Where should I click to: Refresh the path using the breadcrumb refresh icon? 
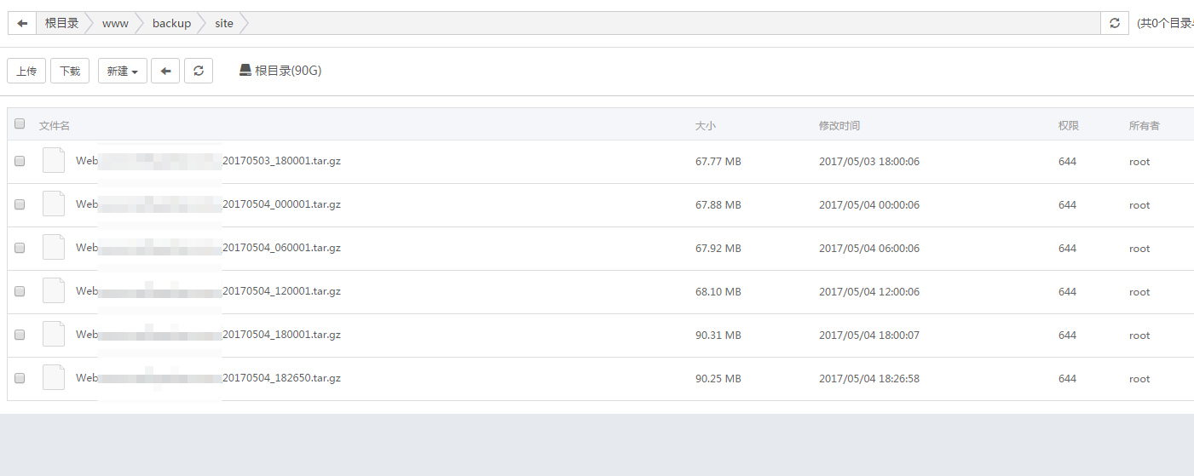pos(1114,24)
